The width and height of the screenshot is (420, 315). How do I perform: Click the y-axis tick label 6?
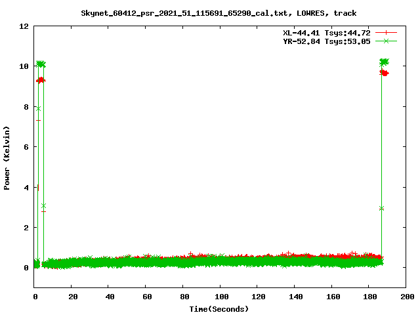tap(26, 147)
